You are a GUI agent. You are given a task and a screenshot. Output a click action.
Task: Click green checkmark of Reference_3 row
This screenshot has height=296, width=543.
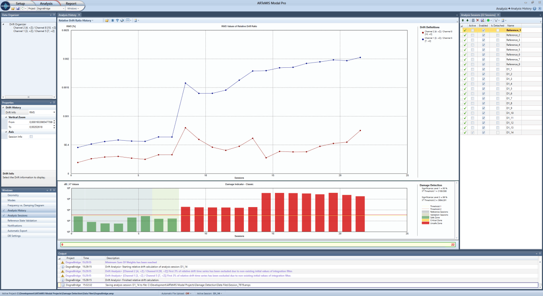click(x=465, y=40)
